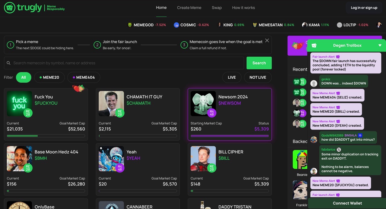Show only NOT LIVE memecoins

click(258, 77)
